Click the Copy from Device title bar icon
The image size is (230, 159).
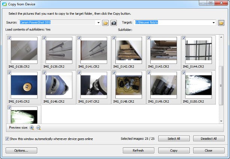(5, 4)
